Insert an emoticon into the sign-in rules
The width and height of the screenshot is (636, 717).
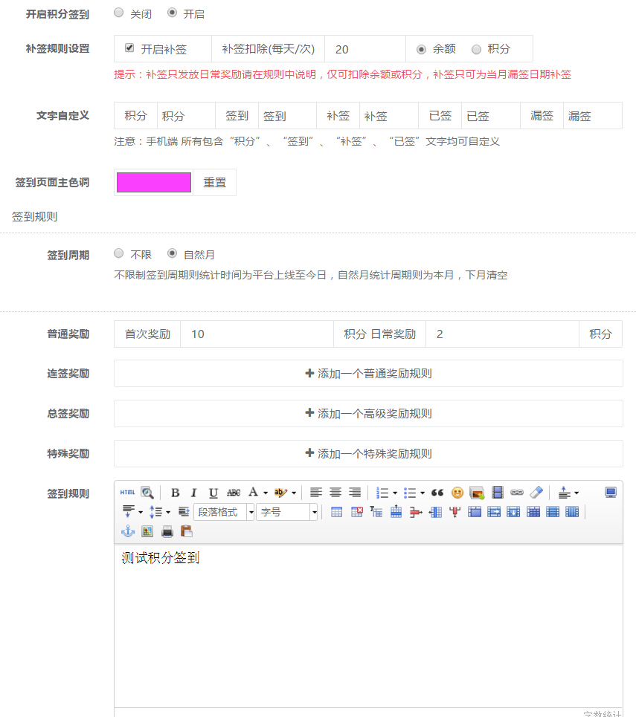[x=457, y=492]
